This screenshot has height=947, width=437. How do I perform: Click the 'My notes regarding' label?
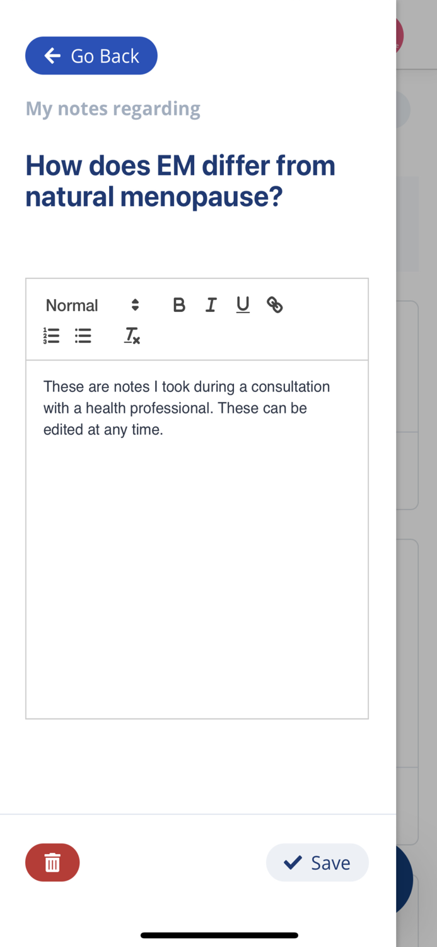click(113, 109)
